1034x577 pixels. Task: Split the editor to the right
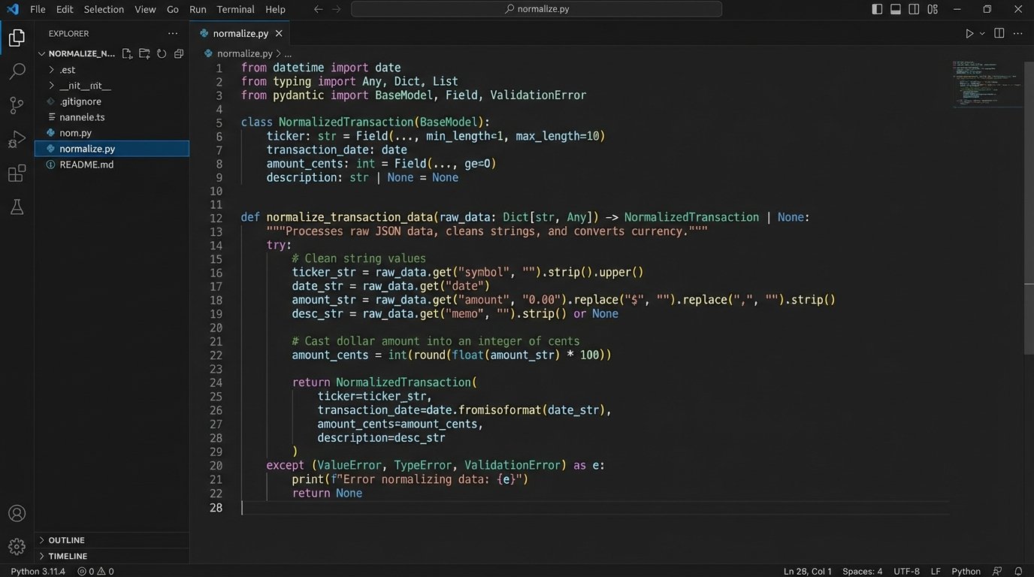pos(999,34)
